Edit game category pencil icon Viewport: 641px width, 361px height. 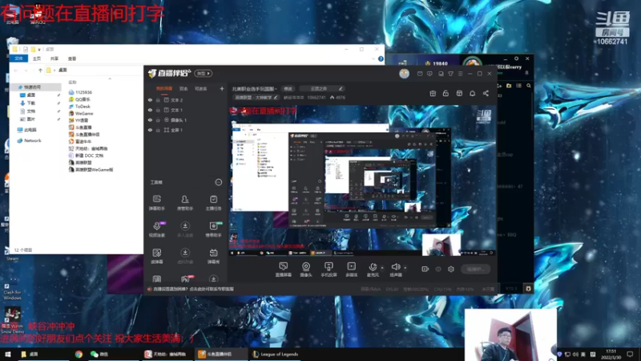coord(276,97)
